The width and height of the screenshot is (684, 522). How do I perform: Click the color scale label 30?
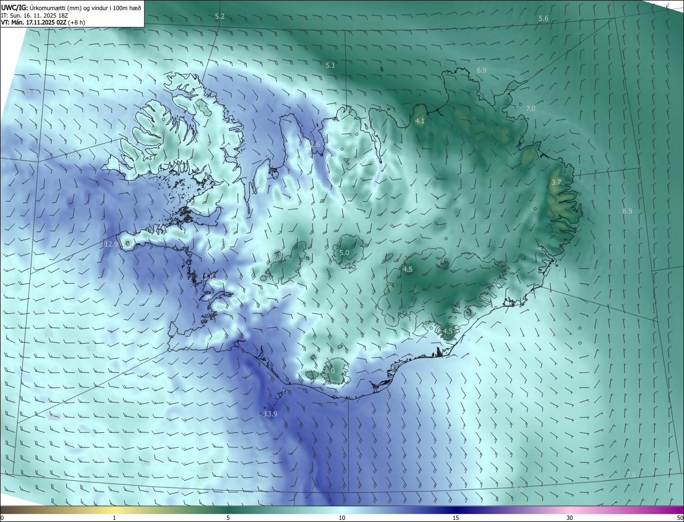(570, 518)
